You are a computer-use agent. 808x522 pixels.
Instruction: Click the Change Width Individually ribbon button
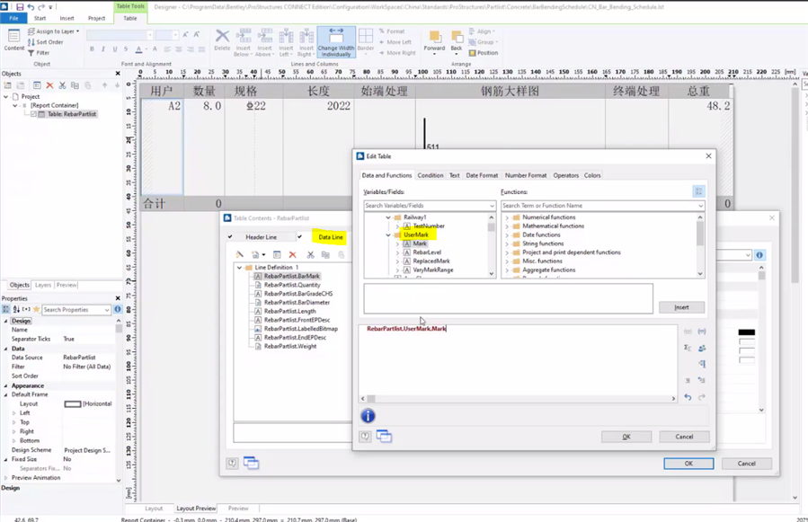click(x=336, y=42)
